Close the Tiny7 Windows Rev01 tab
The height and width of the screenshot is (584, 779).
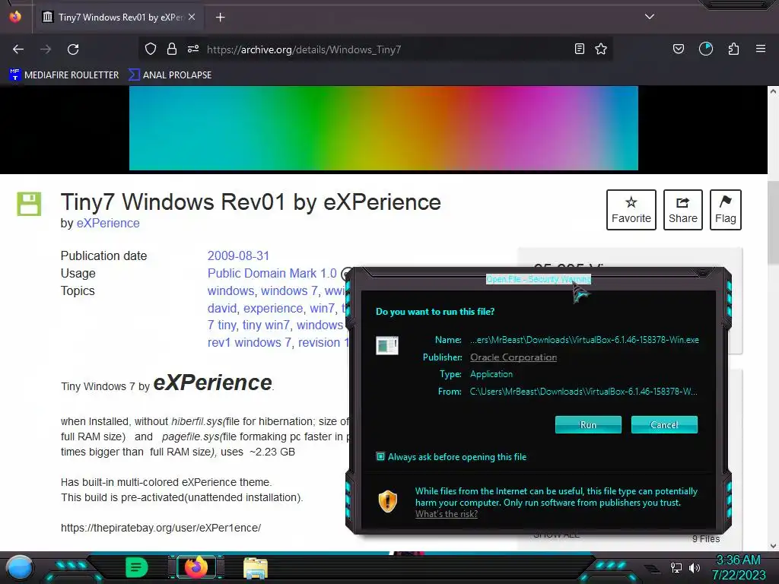tap(192, 17)
